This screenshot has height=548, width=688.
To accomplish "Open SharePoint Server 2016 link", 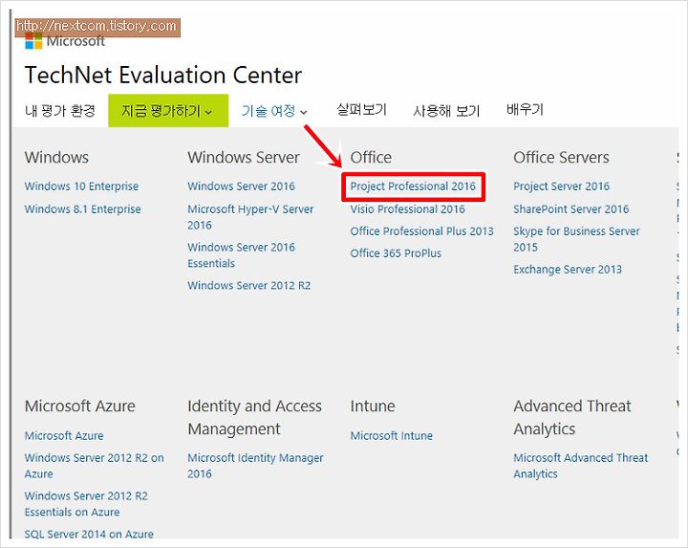I will click(x=571, y=209).
